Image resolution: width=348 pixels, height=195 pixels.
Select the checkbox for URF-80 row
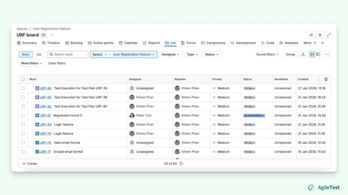pyautogui.click(x=23, y=125)
